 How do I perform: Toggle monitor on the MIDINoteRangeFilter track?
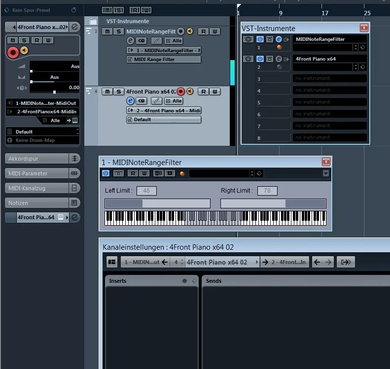click(x=189, y=32)
